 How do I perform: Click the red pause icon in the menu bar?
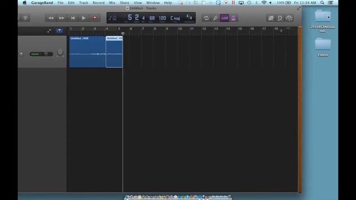click(x=233, y=3)
